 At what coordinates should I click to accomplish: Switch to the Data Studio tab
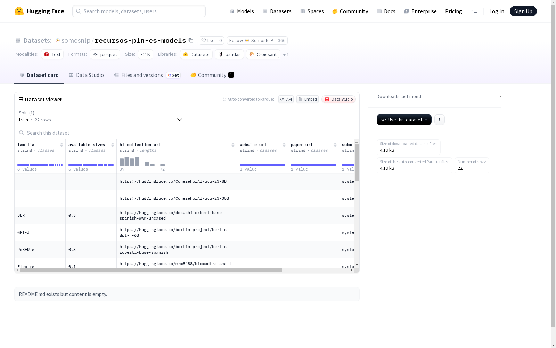(86, 75)
